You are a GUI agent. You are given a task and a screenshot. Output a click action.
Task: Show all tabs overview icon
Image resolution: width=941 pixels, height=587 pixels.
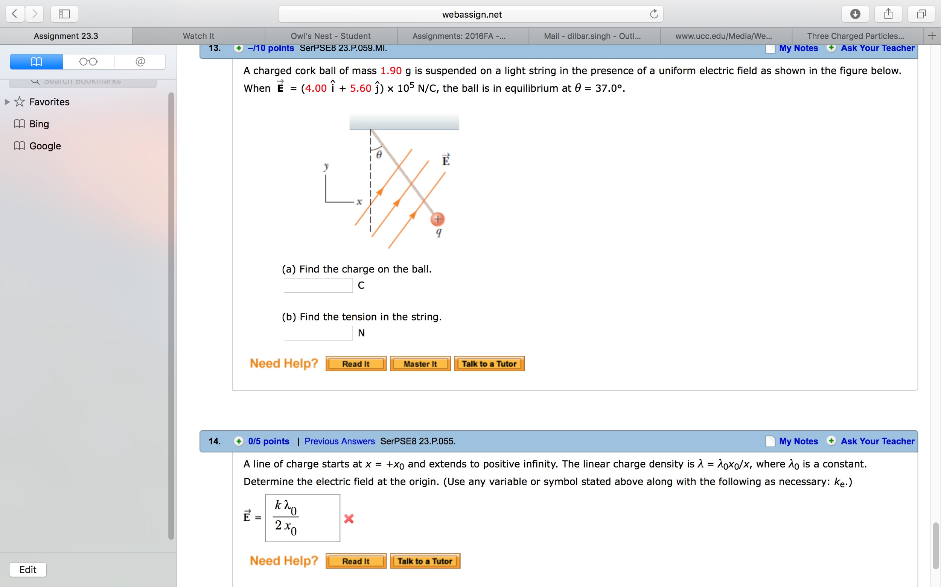[x=921, y=14]
